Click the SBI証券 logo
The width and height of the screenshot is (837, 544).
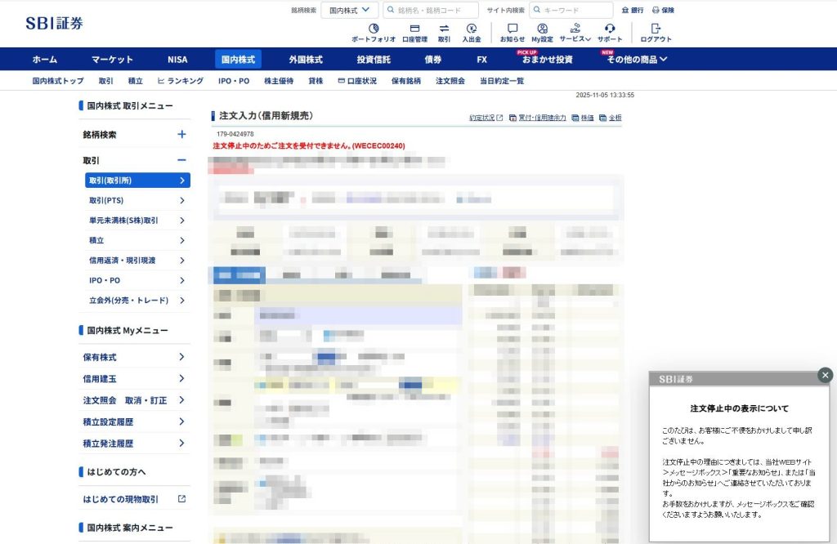55,23
